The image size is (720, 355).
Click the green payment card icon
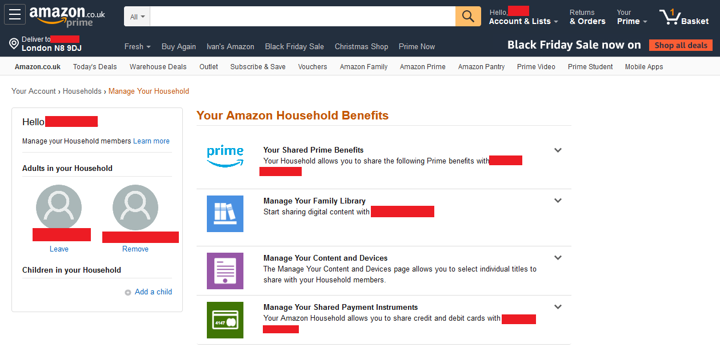(x=225, y=320)
